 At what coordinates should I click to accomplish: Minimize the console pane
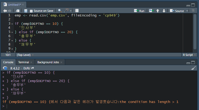(x=188, y=63)
